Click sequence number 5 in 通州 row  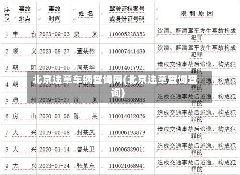coord(7,100)
